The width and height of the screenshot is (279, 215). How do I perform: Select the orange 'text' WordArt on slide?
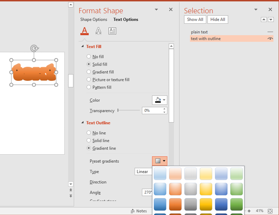[34, 72]
